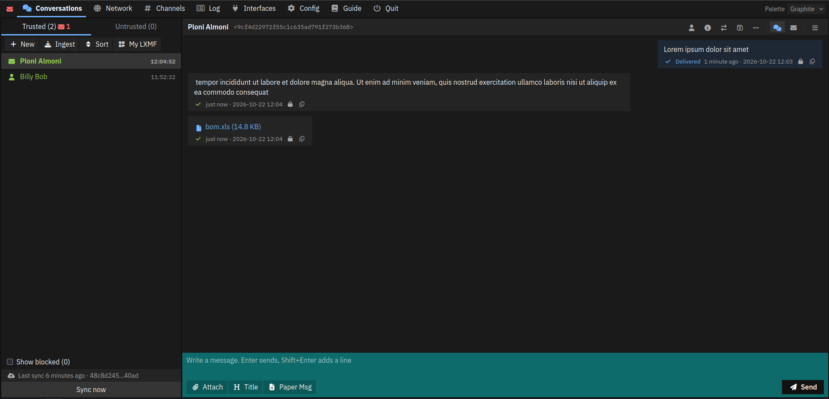
Task: Open My LXMF
Action: click(x=138, y=44)
